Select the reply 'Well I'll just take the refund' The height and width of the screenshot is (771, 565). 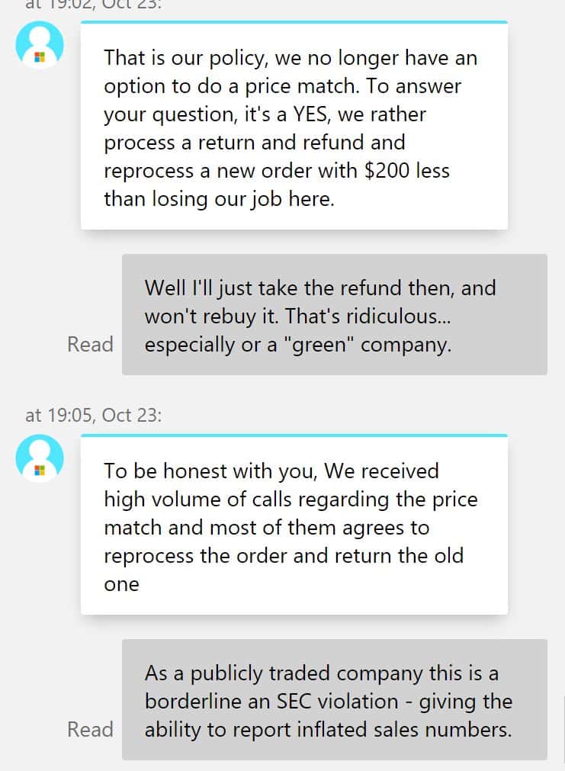pyautogui.click(x=335, y=315)
